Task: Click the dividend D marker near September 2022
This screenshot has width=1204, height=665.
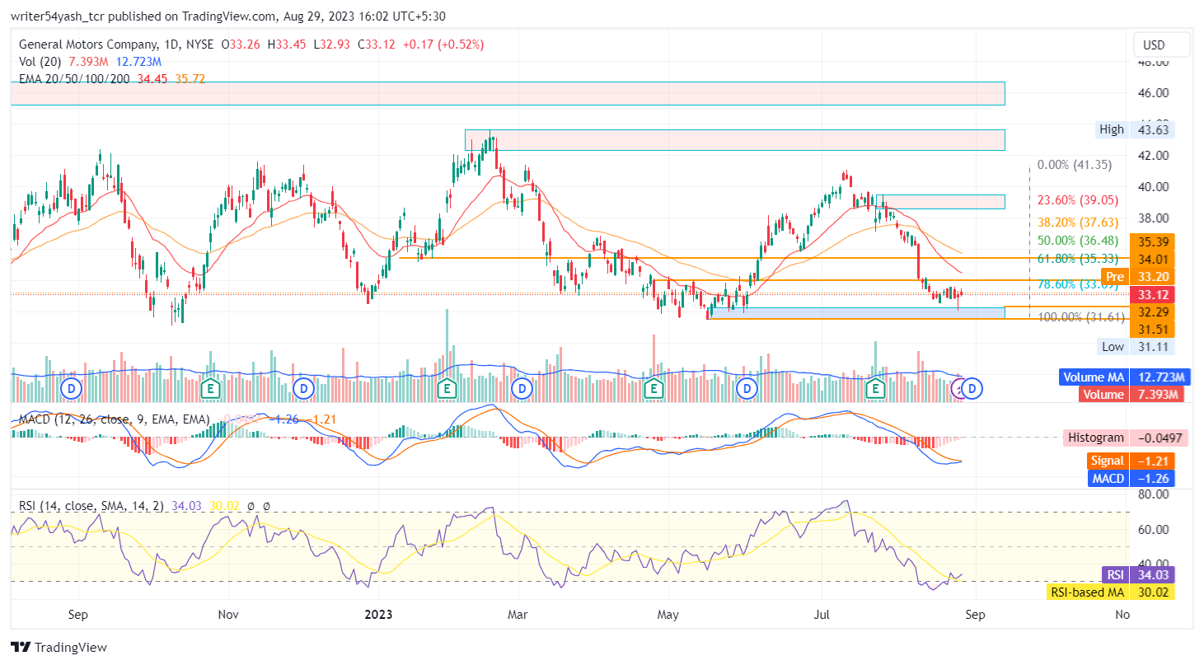Action: tap(72, 387)
